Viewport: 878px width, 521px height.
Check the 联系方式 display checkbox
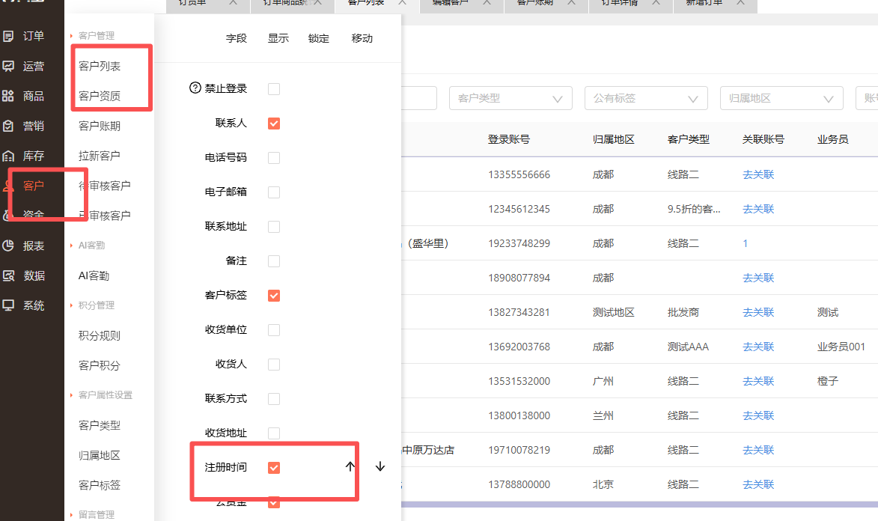pyautogui.click(x=274, y=399)
